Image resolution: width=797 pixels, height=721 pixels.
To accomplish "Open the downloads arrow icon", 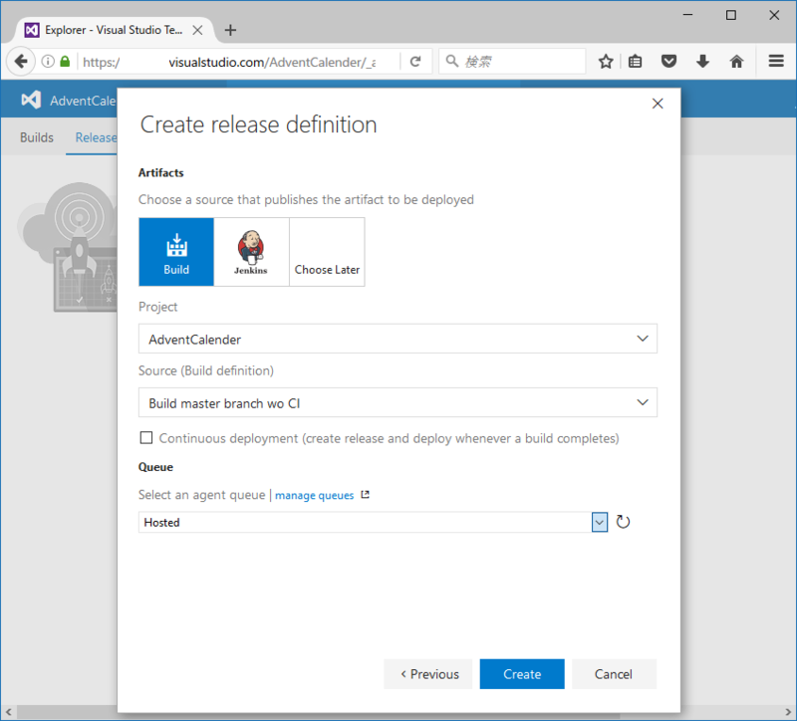I will (x=702, y=62).
